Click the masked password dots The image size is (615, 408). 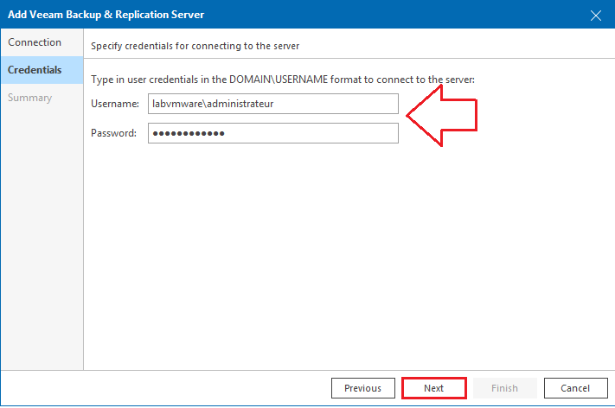[x=189, y=134]
